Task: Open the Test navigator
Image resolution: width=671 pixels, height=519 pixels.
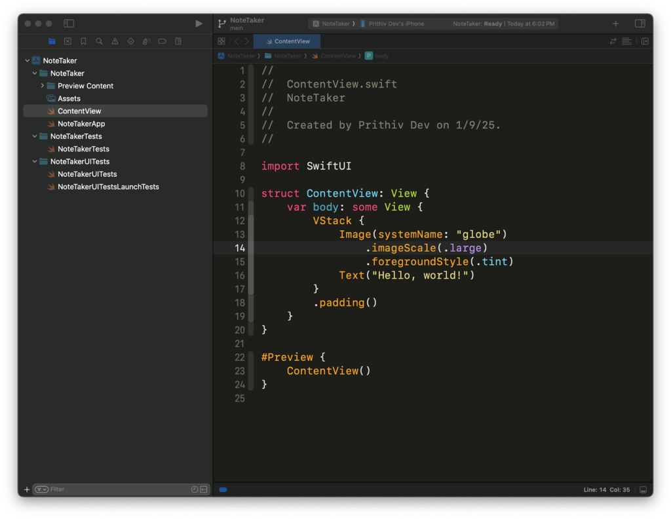Action: 130,41
